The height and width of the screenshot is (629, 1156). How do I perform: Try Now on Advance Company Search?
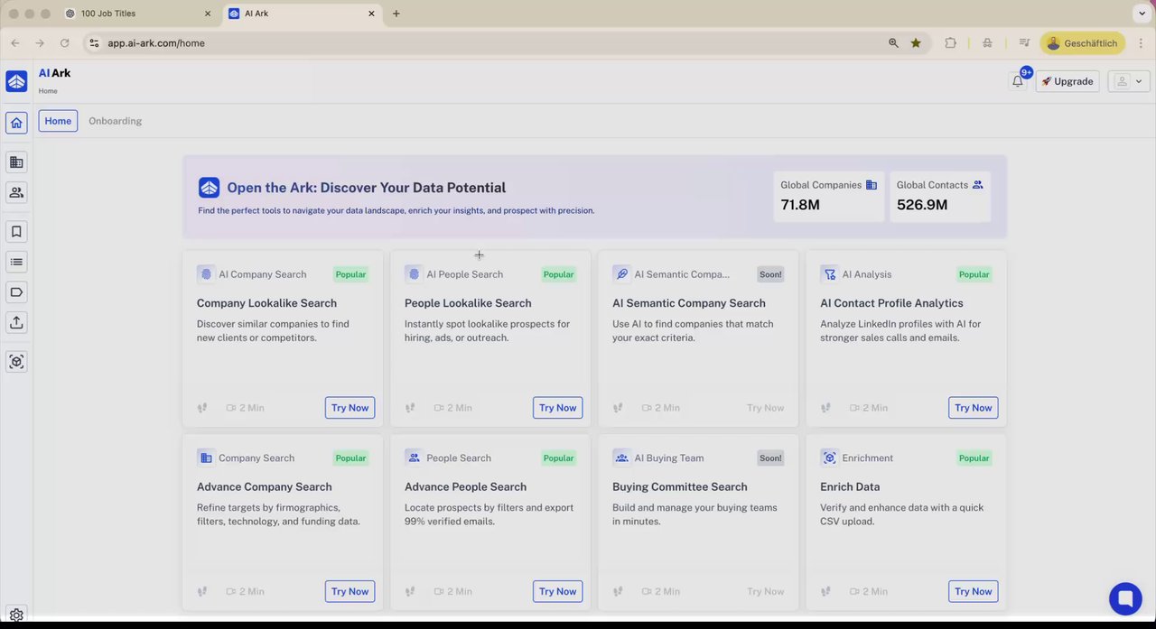tap(350, 592)
